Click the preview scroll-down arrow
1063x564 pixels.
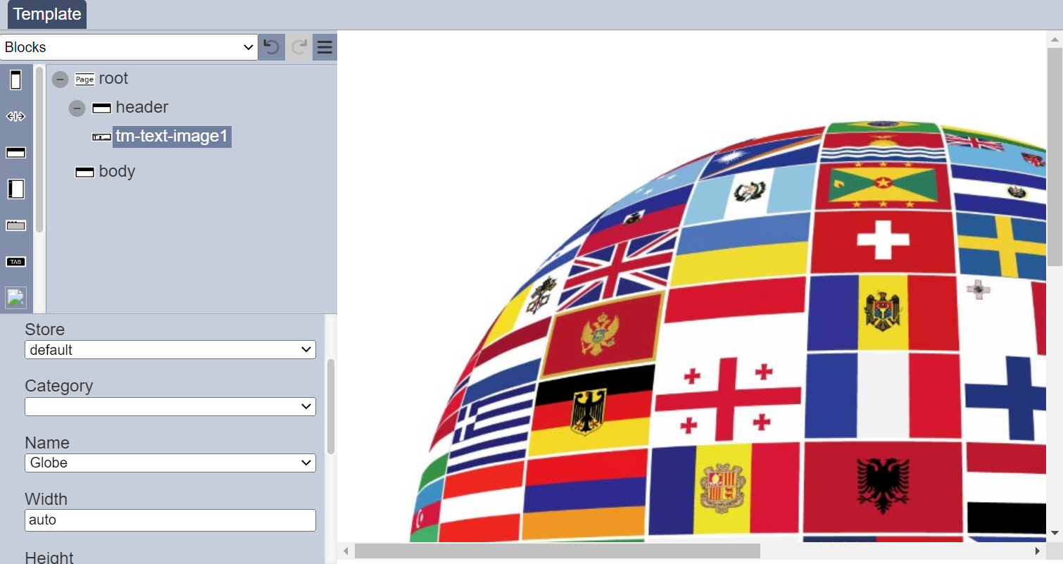coord(1055,533)
